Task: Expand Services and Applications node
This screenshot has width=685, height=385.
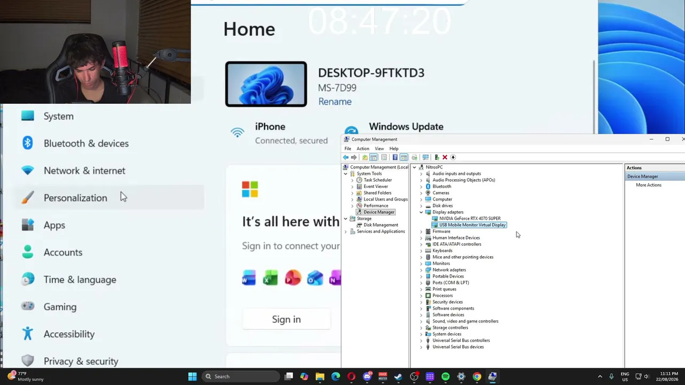Action: tap(346, 232)
